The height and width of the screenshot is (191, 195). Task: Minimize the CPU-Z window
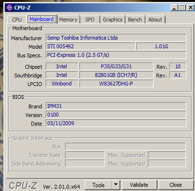point(174,8)
